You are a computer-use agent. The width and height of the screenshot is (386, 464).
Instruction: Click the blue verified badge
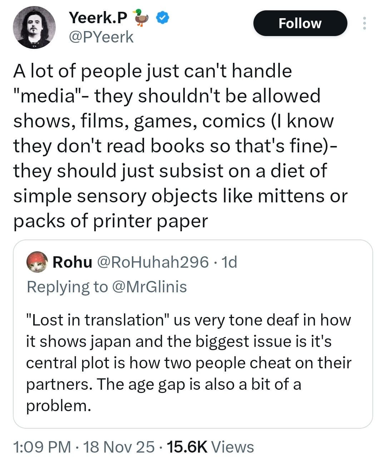tap(163, 17)
